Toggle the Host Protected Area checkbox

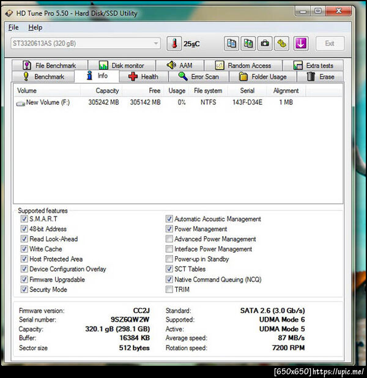24,259
